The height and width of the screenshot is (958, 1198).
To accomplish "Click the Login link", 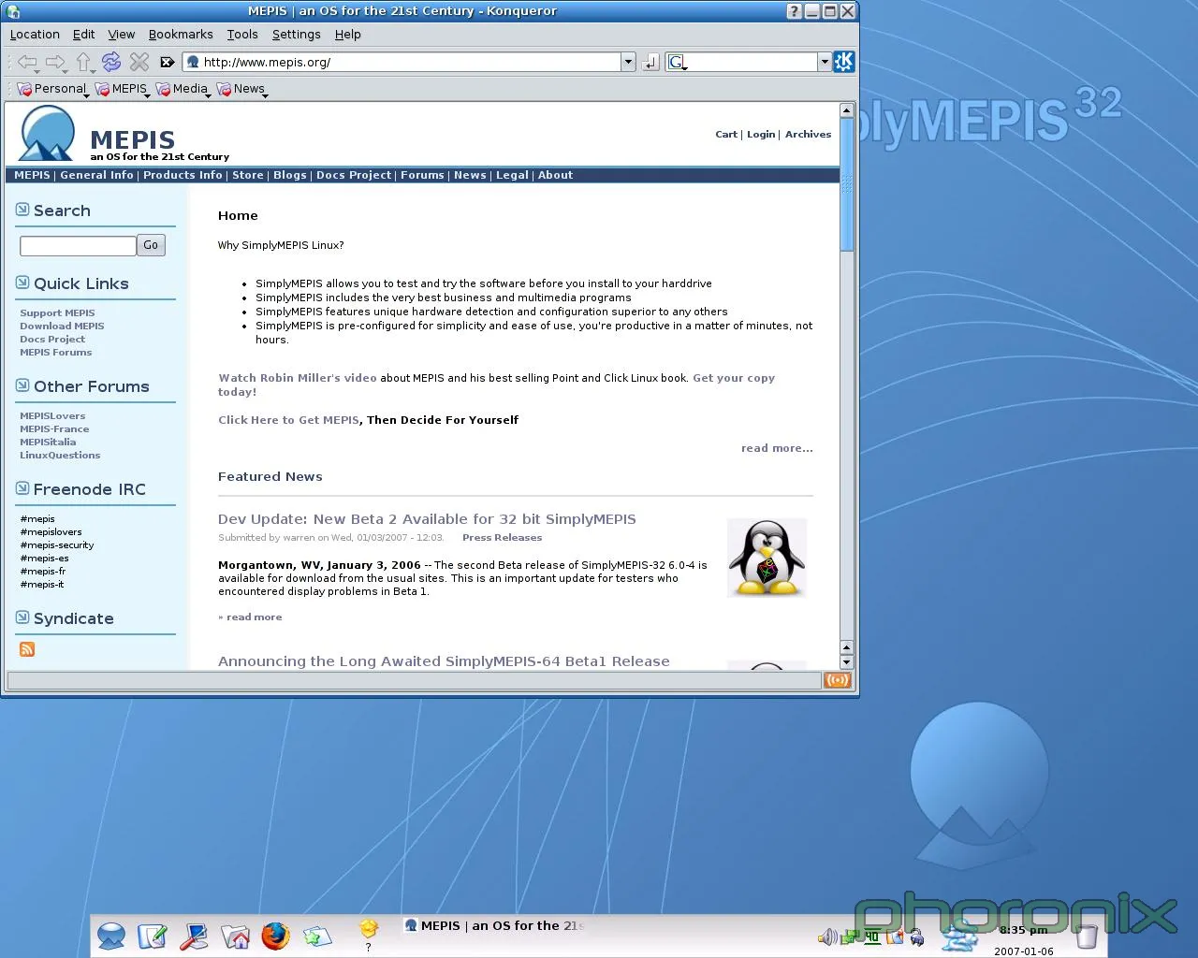I will click(x=761, y=135).
